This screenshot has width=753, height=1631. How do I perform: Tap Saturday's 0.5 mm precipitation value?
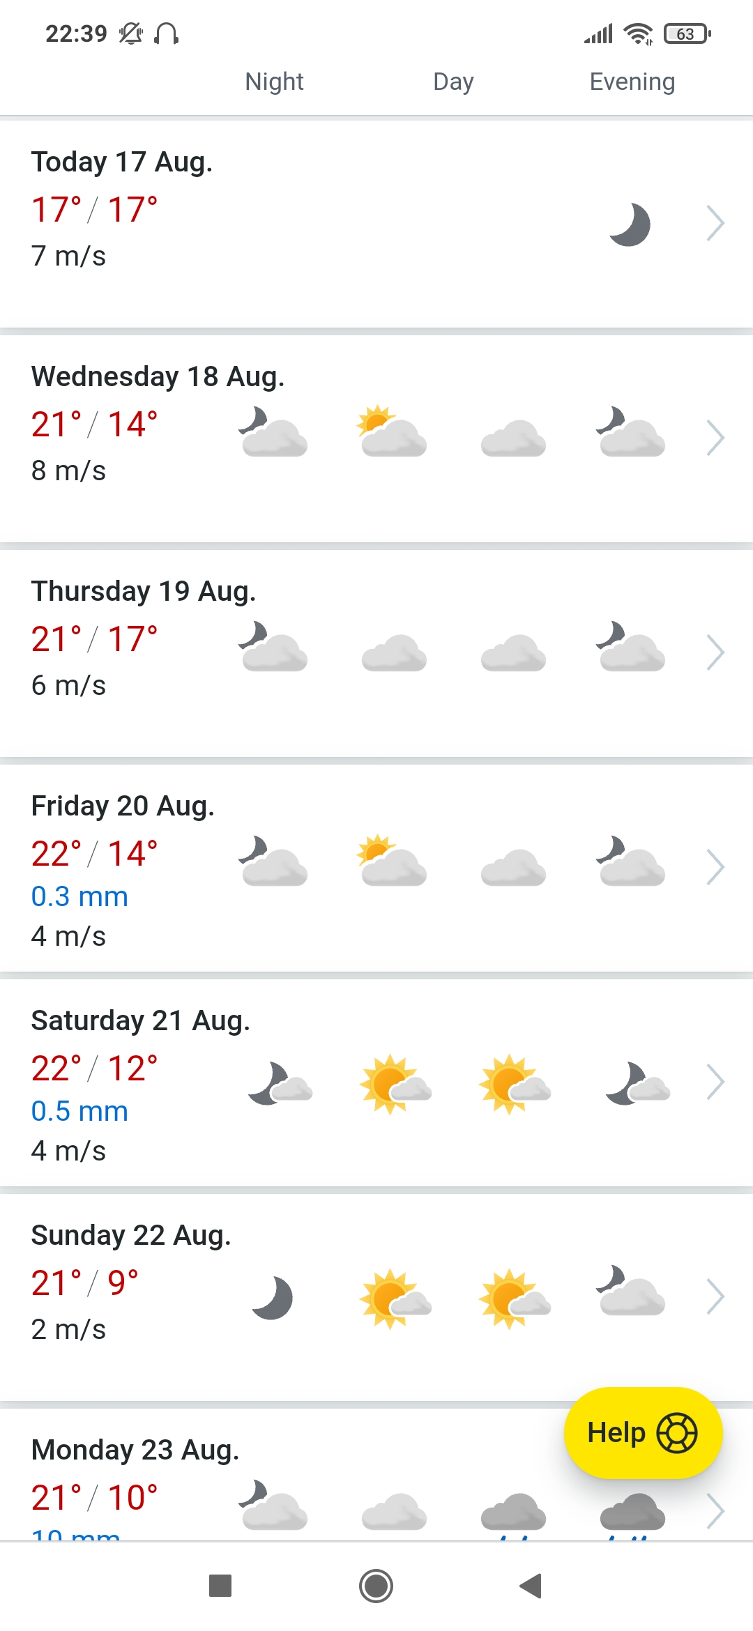(x=79, y=1111)
